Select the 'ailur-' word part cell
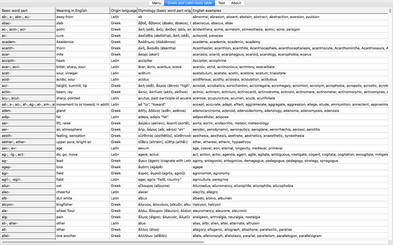The image size is (393, 245). click(x=28, y=186)
